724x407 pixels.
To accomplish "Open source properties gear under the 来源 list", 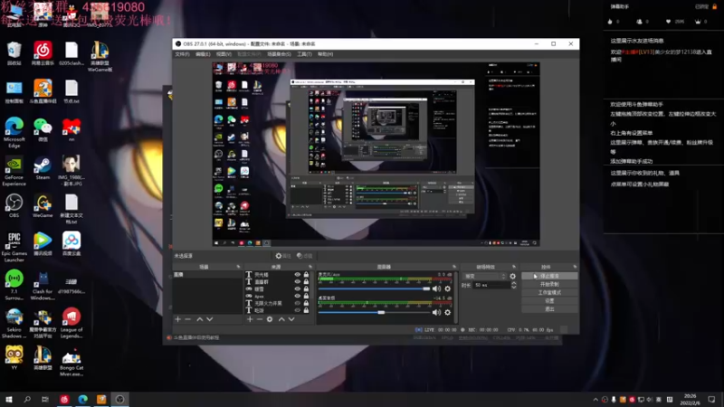I will [270, 319].
